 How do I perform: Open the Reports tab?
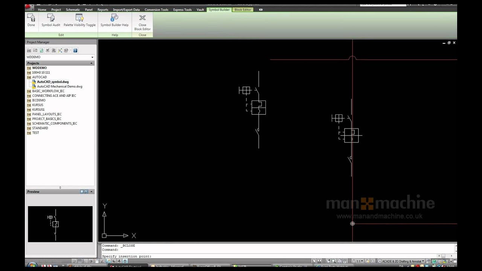point(103,10)
